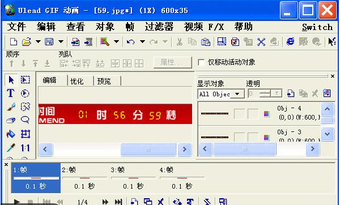This screenshot has height=205, width=340.
Task: Select the paint bucket fill tool
Action: click(x=11, y=134)
